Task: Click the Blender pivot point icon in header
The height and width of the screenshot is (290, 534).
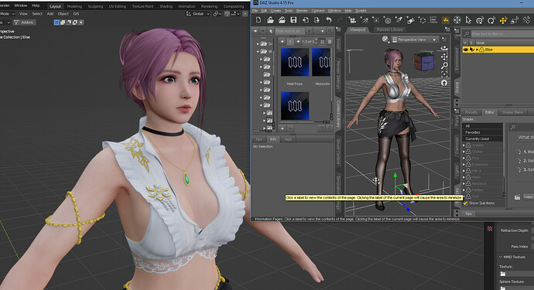Action: (x=216, y=14)
